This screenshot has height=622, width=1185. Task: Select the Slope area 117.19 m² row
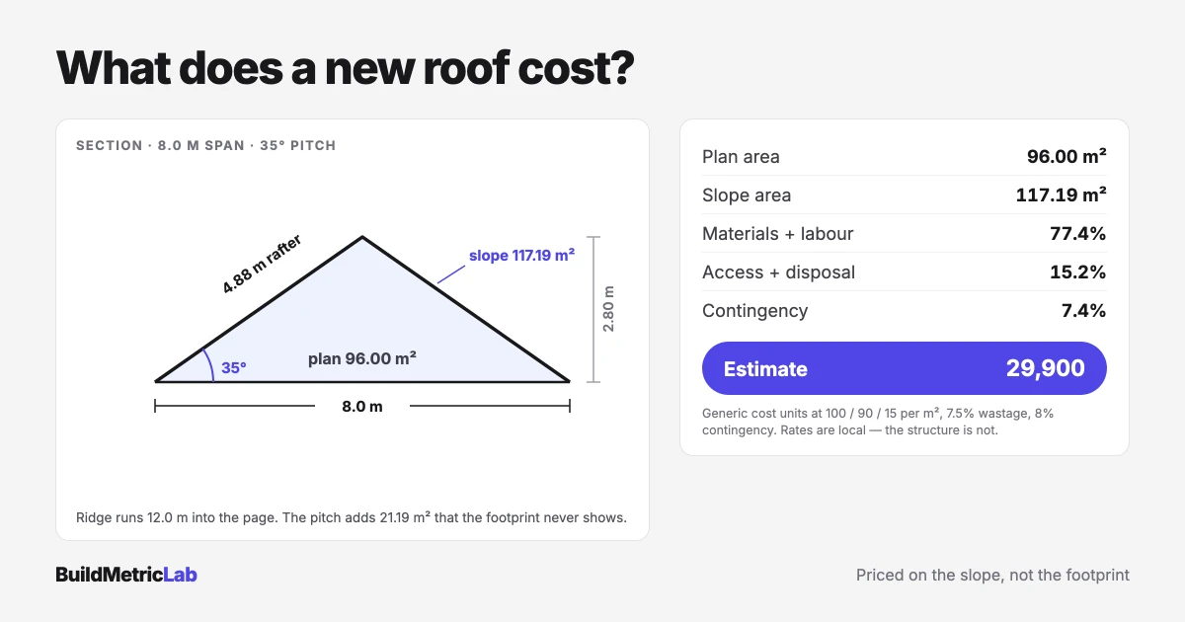(x=904, y=194)
